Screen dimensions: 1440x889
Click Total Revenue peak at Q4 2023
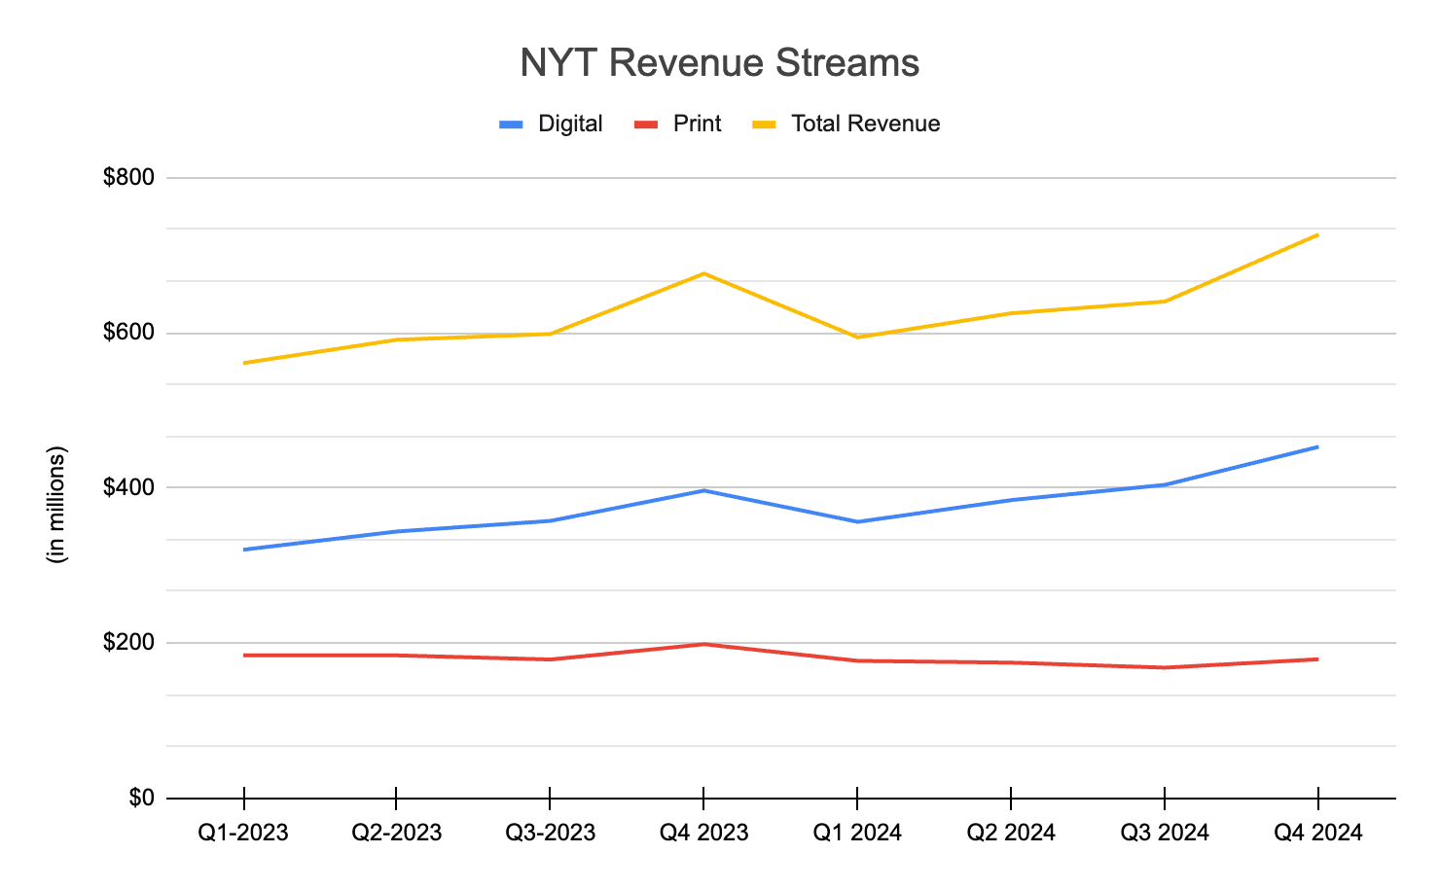(x=704, y=273)
